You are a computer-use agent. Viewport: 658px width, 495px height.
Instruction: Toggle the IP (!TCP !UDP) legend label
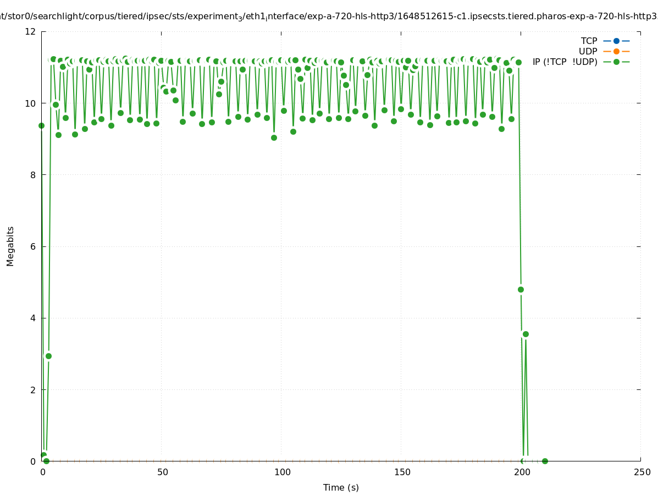pyautogui.click(x=565, y=62)
